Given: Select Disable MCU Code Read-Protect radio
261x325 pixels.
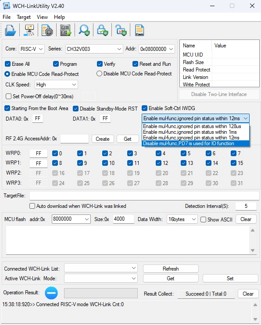Looking at the screenshot, I should pos(99,74).
